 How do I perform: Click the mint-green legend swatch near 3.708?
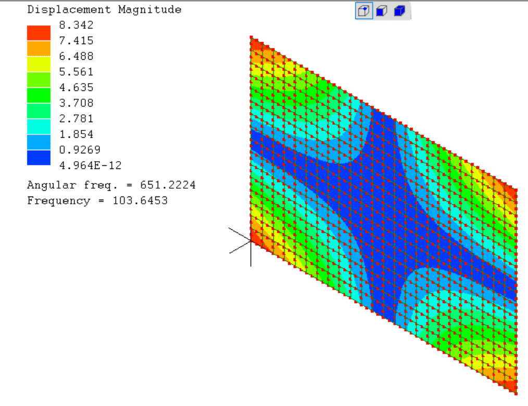(x=39, y=111)
